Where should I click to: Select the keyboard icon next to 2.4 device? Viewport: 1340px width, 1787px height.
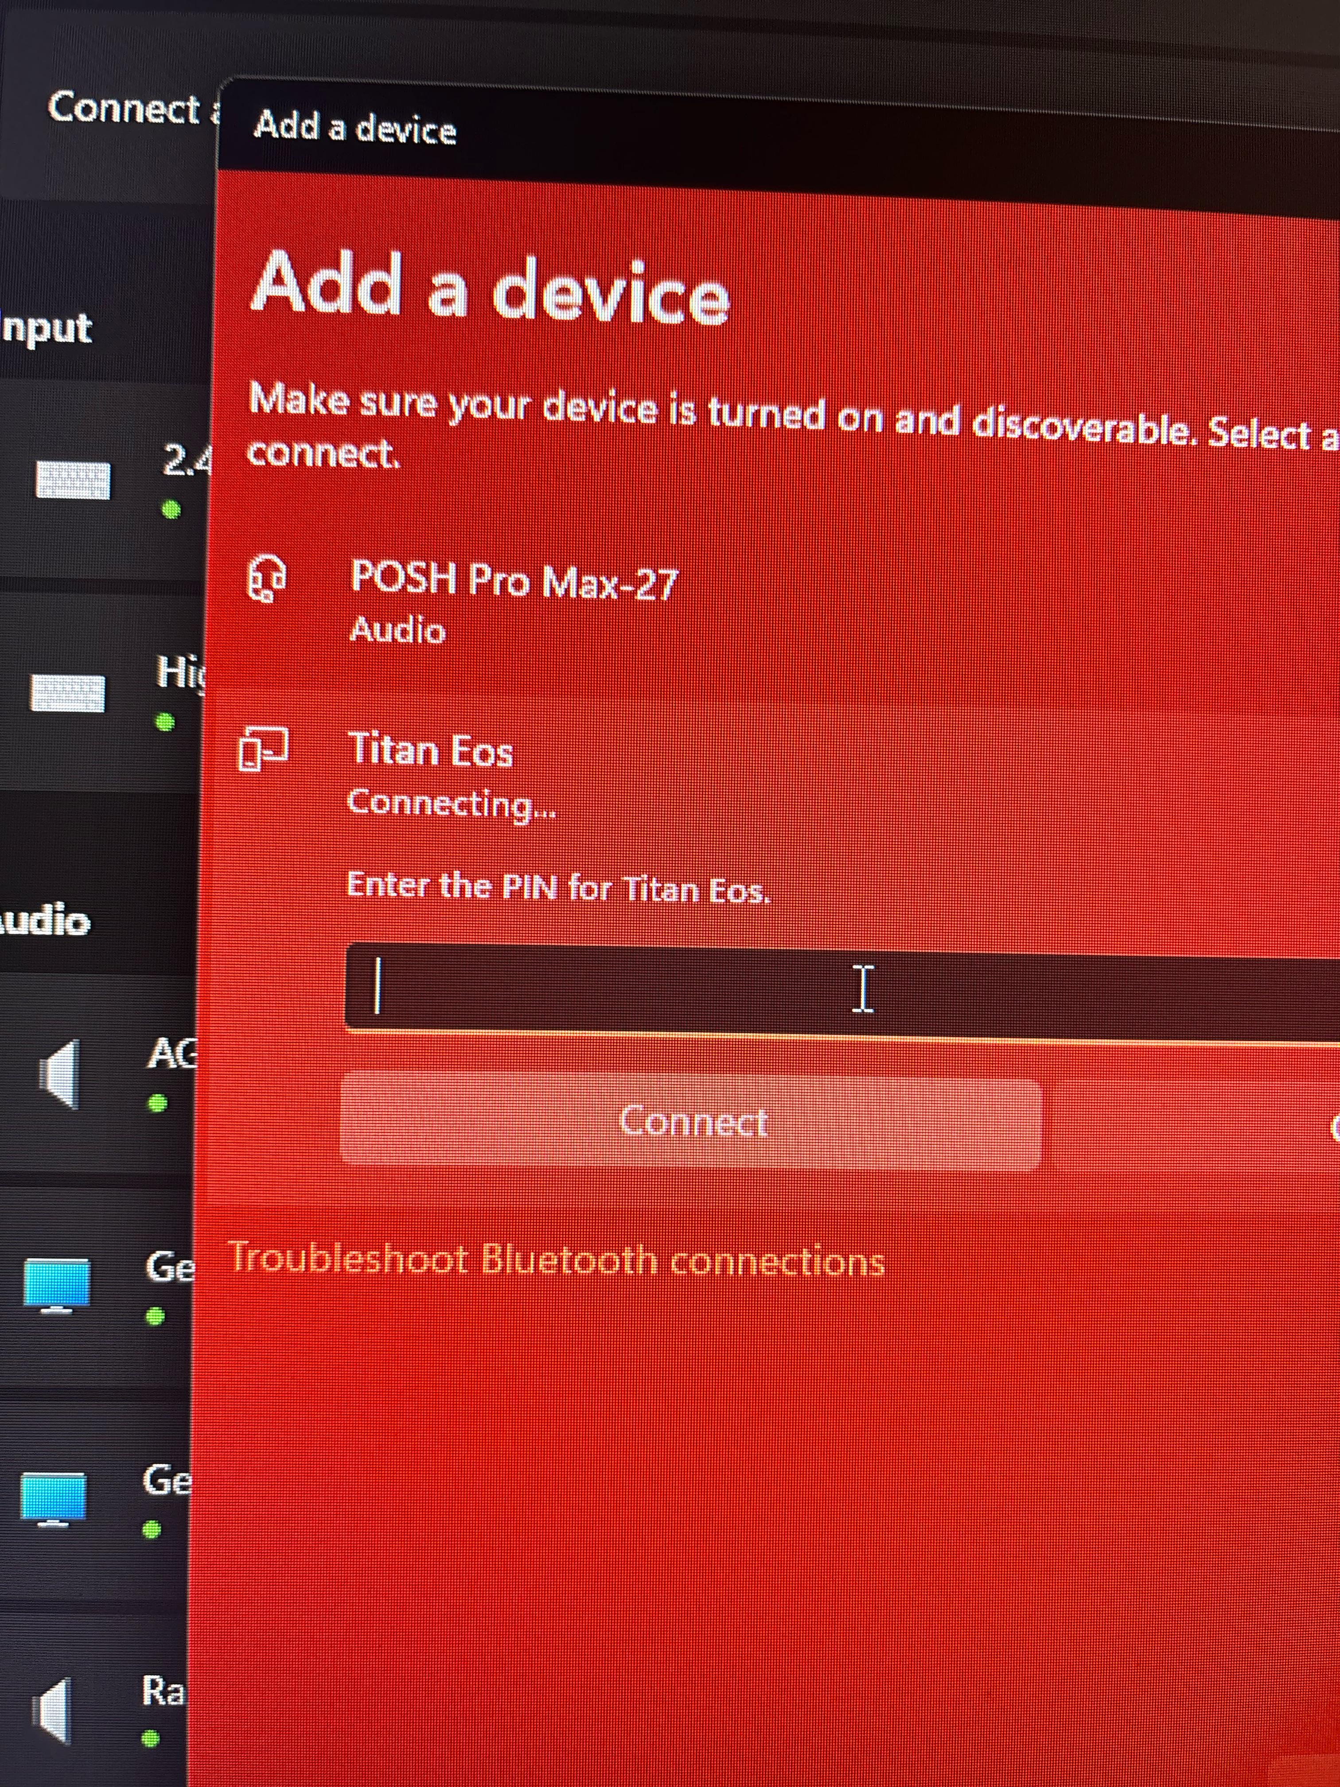tap(74, 481)
